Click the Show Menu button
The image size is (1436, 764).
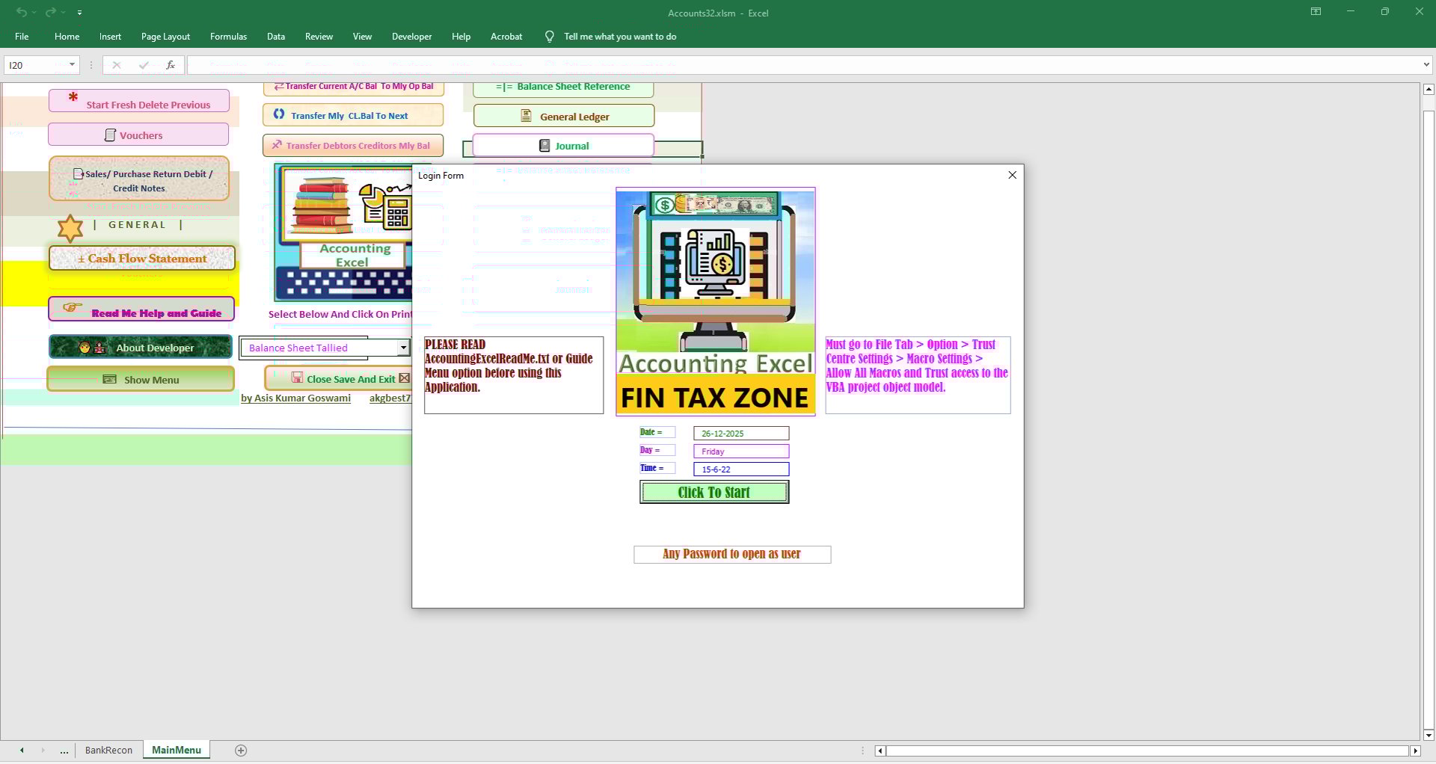[141, 379]
